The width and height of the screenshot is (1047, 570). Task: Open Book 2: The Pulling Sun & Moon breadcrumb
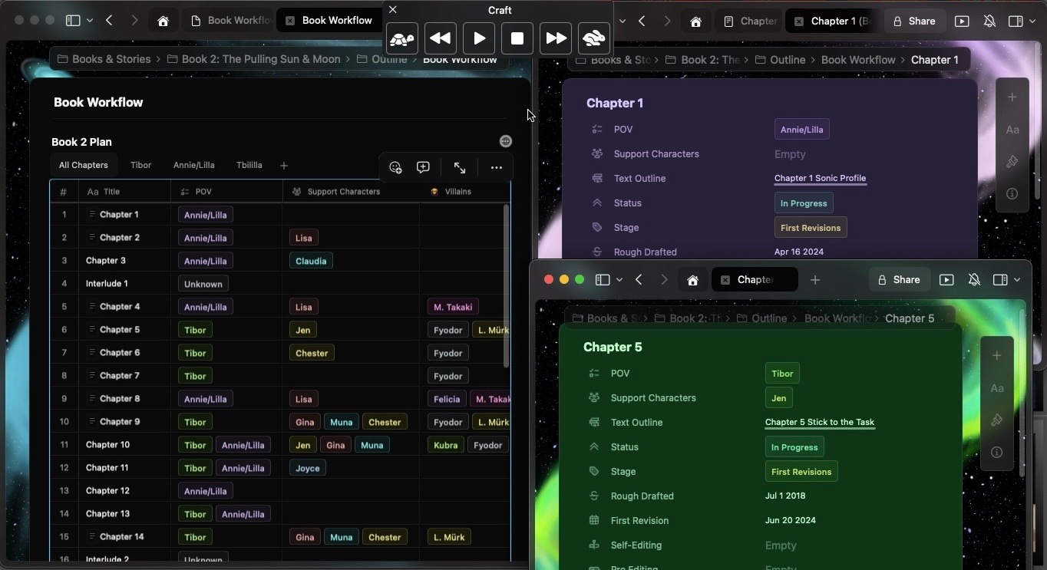point(253,59)
